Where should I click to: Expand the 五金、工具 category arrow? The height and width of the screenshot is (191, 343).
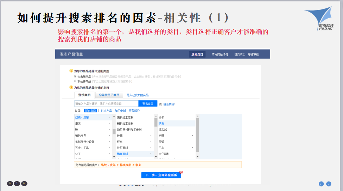(x=109, y=148)
